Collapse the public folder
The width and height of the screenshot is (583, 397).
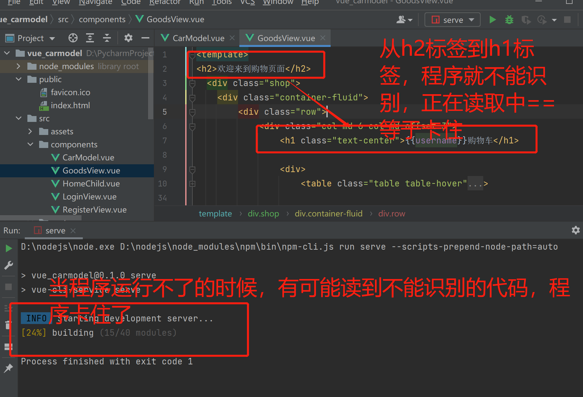(19, 79)
